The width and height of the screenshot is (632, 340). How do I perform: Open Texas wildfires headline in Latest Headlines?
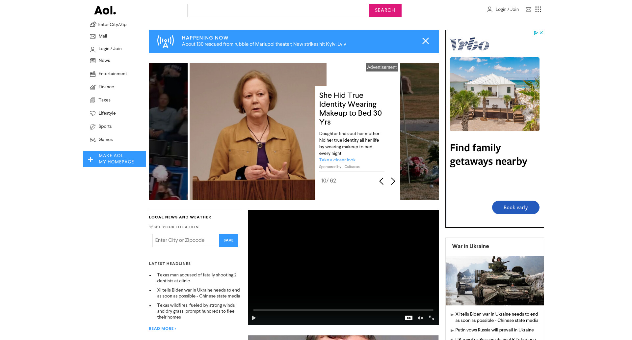coord(196,311)
